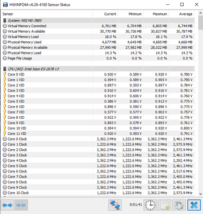Viewport: 203px width, 214px height.
Task: Select the Core 10 Clock row
Action: coord(98,193)
